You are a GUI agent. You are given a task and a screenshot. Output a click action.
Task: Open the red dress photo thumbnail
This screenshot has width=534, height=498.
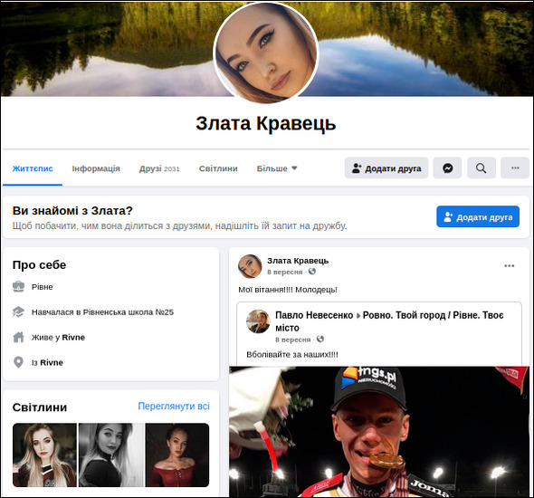point(177,455)
